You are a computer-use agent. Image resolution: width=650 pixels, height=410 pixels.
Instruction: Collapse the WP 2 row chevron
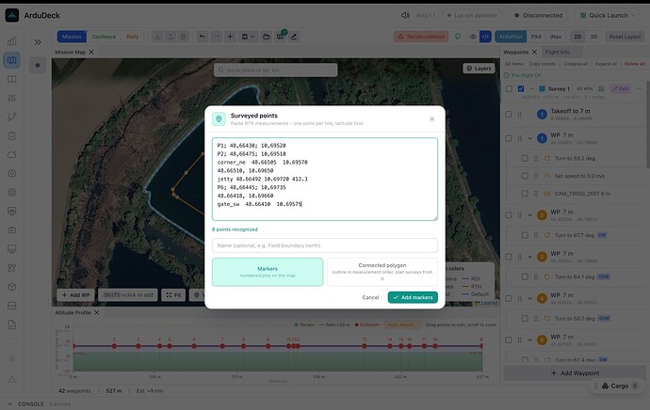pos(529,215)
